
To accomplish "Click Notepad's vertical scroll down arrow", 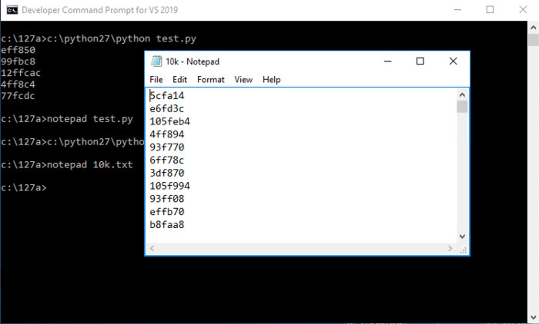I will pos(462,236).
